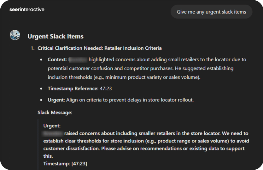Click the numbered list marker '1.'

pos(32,48)
